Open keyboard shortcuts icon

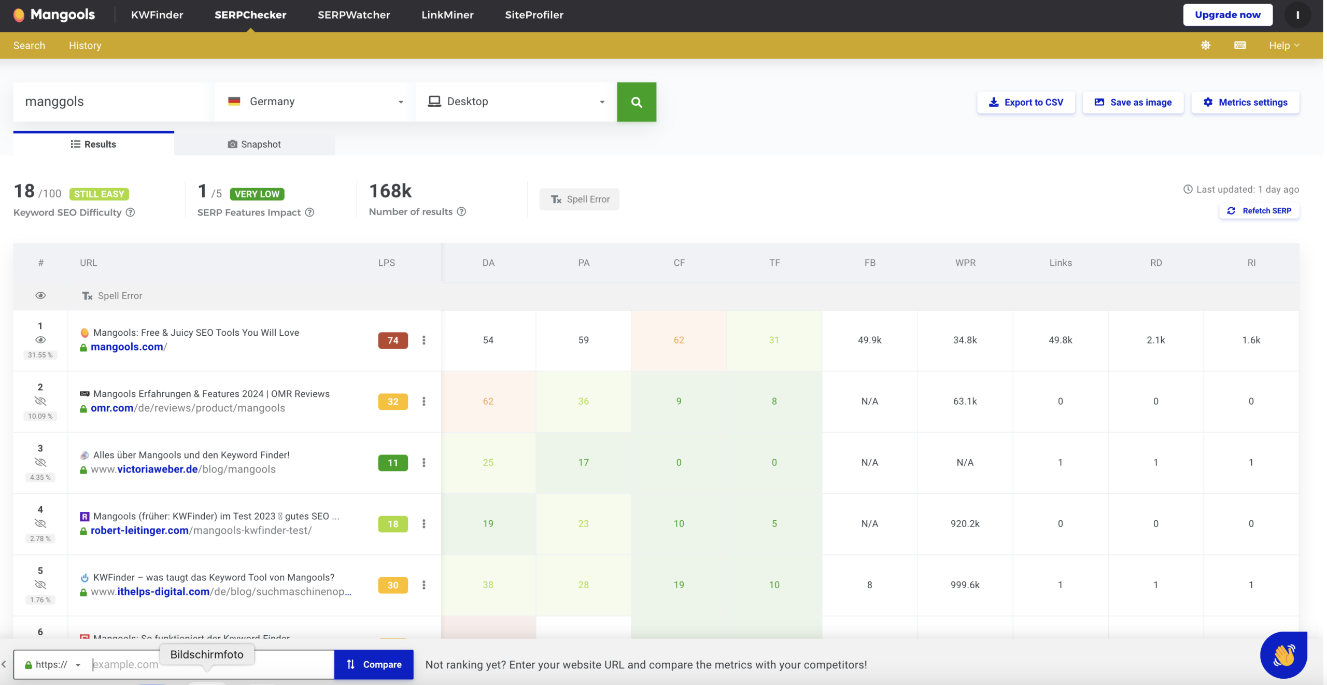click(1240, 46)
